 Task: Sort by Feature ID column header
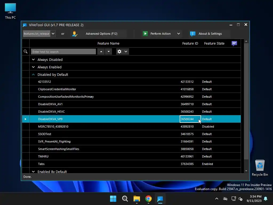(x=190, y=44)
